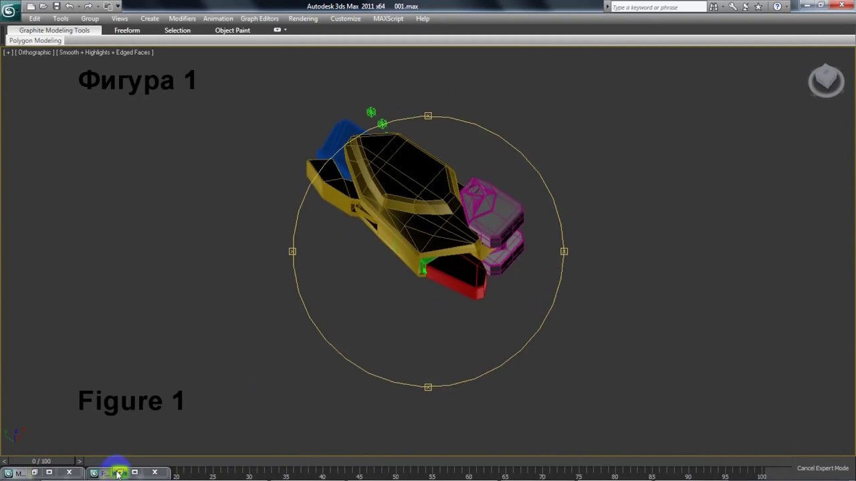Screen dimensions: 856x481
Task: Select the magenta object in viewport
Action: tap(496, 215)
